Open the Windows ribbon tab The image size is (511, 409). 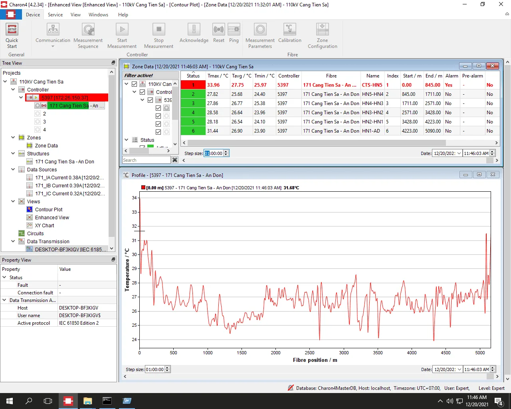[98, 15]
